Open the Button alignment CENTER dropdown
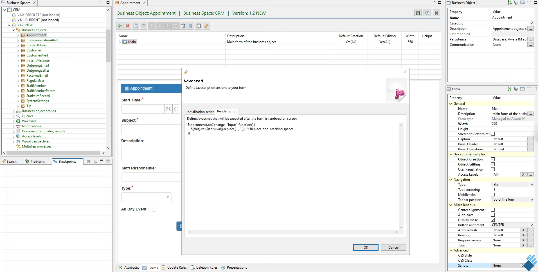This screenshot has height=272, width=538. tap(532, 225)
